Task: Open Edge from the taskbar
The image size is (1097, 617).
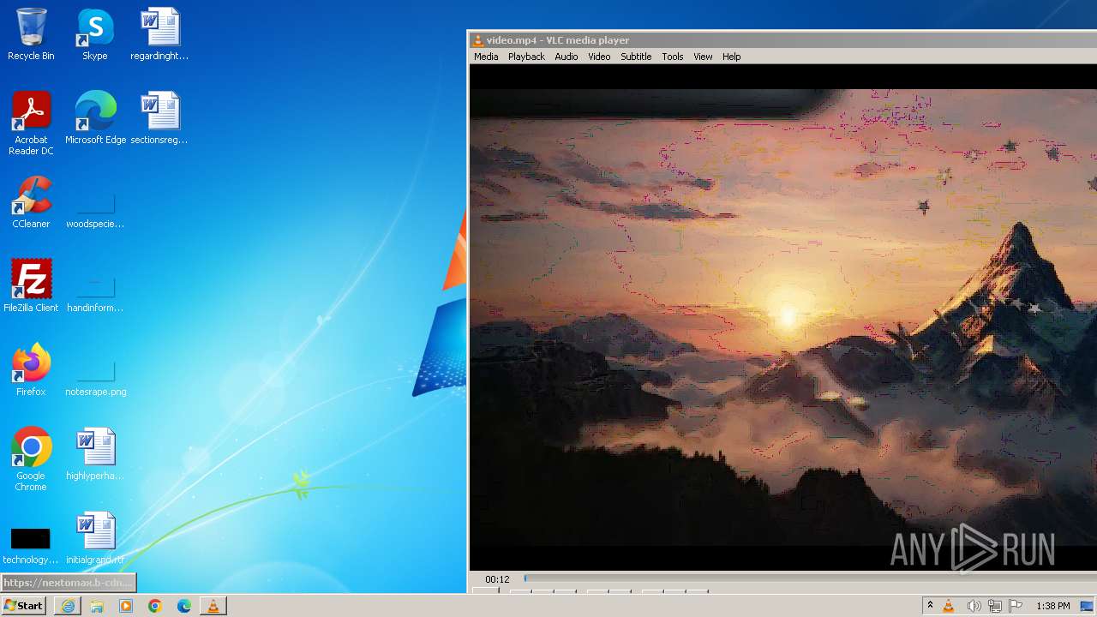Action: (184, 606)
